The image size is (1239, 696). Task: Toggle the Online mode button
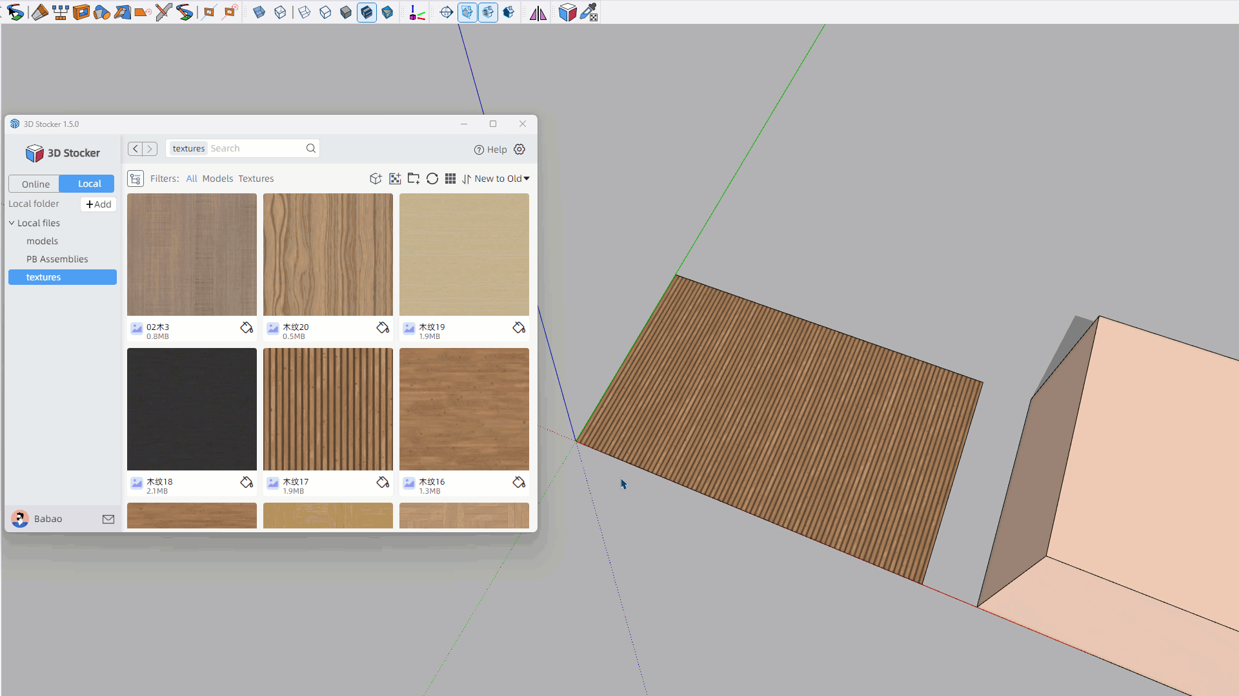pos(35,184)
